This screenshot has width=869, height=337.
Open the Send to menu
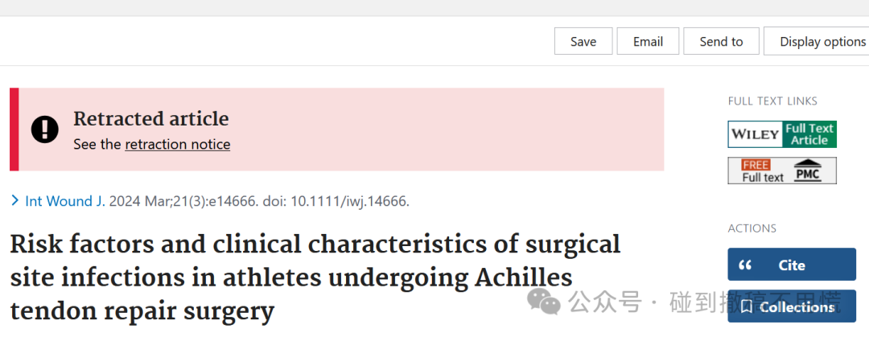click(x=721, y=42)
